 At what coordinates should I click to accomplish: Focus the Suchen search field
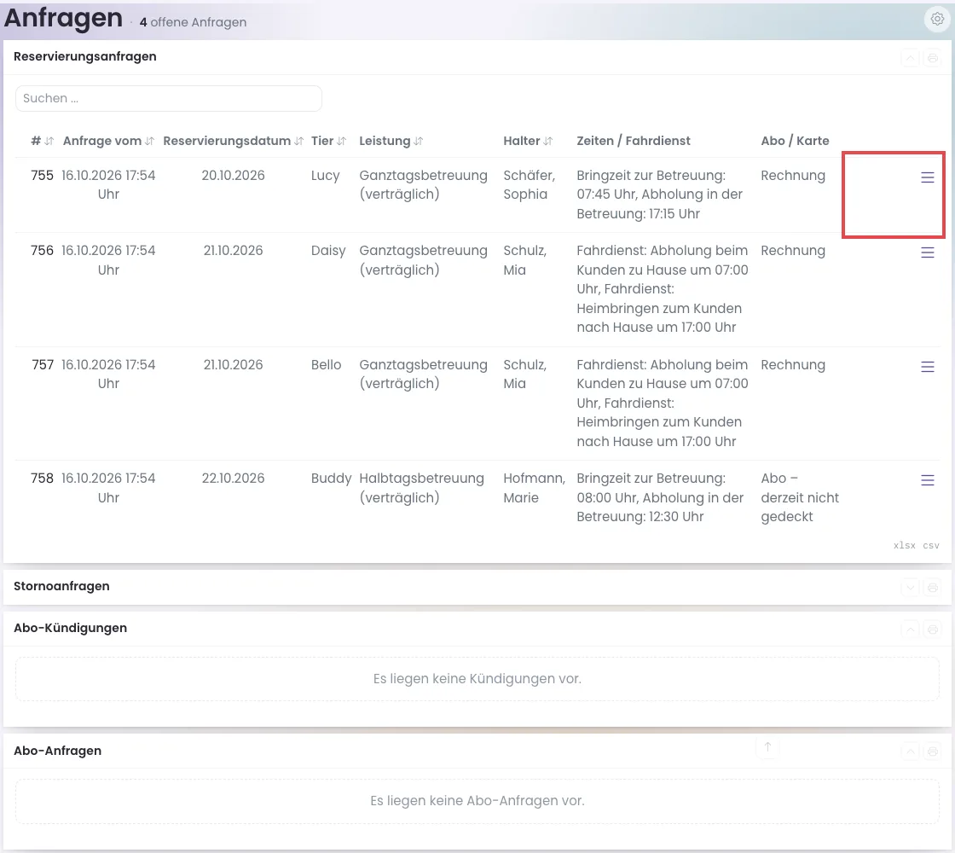[169, 98]
